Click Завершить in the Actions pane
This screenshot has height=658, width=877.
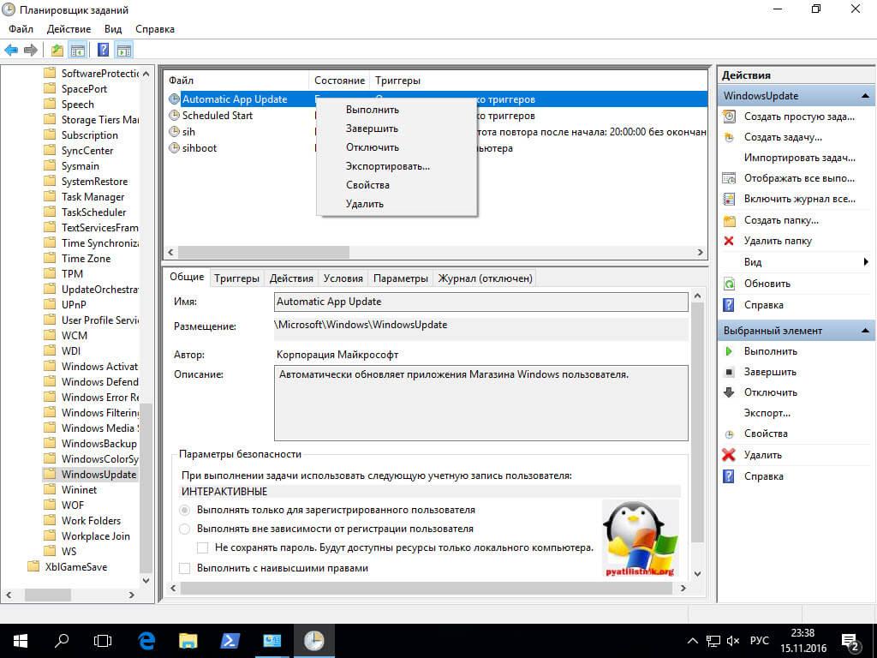(x=770, y=372)
